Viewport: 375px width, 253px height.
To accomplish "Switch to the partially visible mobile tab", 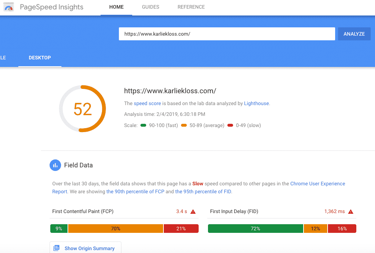I will (3, 58).
